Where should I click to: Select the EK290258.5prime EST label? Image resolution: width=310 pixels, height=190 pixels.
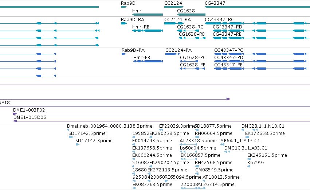[x=169, y=133]
